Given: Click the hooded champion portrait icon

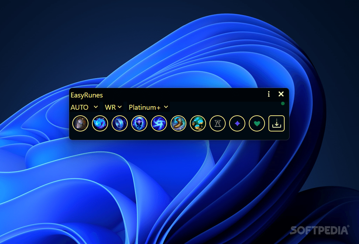Looking at the screenshot, I should [x=80, y=123].
